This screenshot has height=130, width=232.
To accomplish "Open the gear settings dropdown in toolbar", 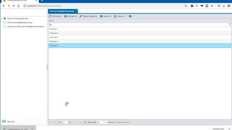I will 131,16.
